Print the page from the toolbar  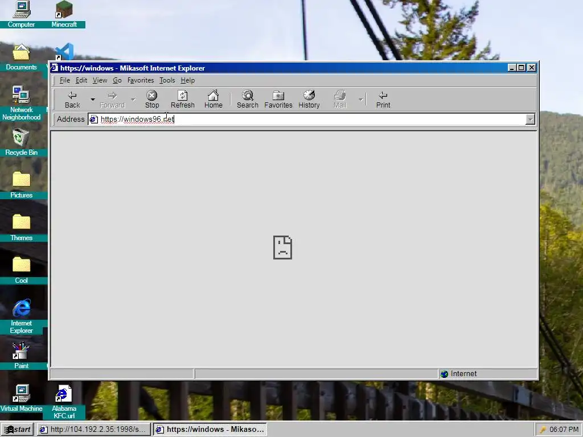383,100
